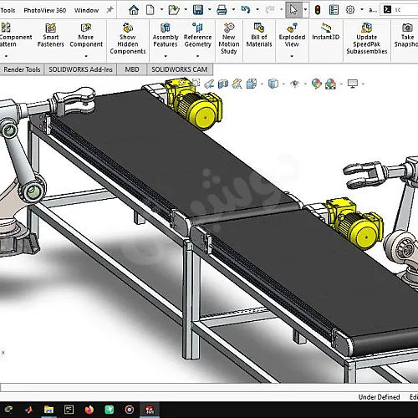418x418 pixels.
Task: Expand the Move Component dropdown arrow
Action: (86, 56)
